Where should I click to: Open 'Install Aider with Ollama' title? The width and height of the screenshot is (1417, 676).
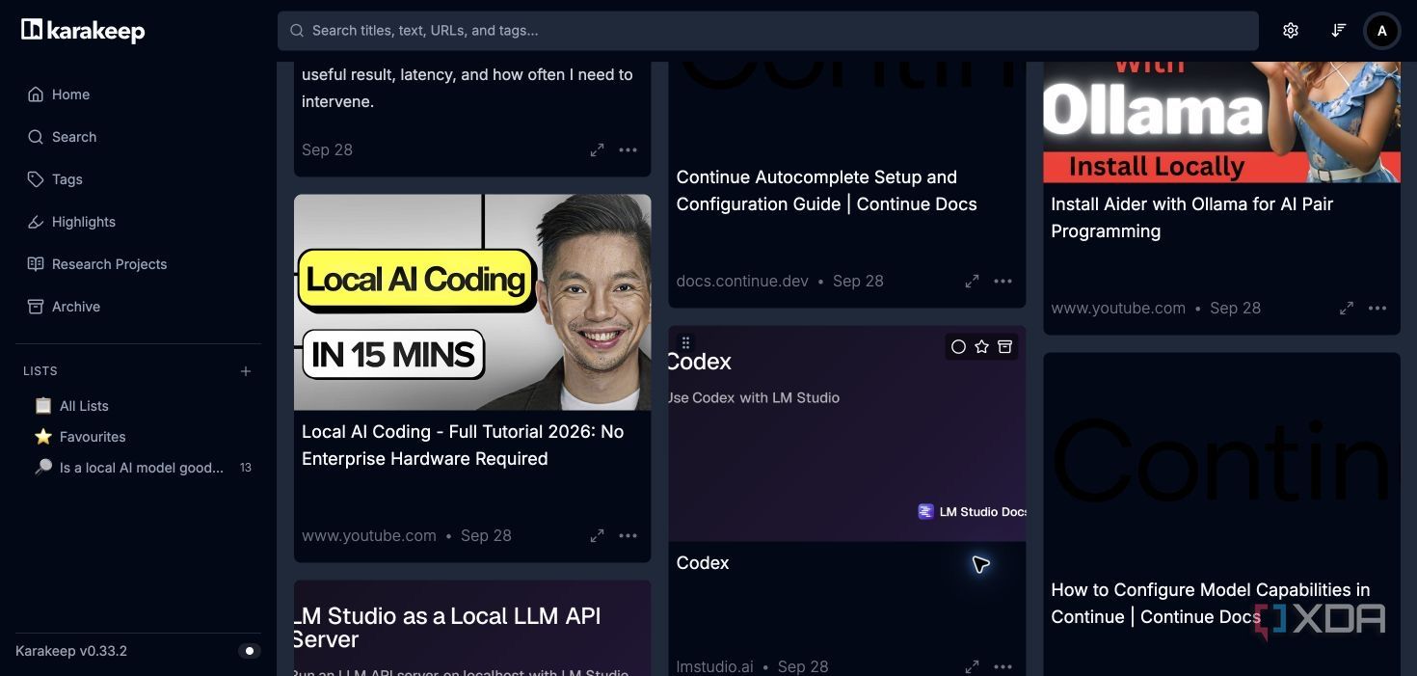[x=1191, y=218]
